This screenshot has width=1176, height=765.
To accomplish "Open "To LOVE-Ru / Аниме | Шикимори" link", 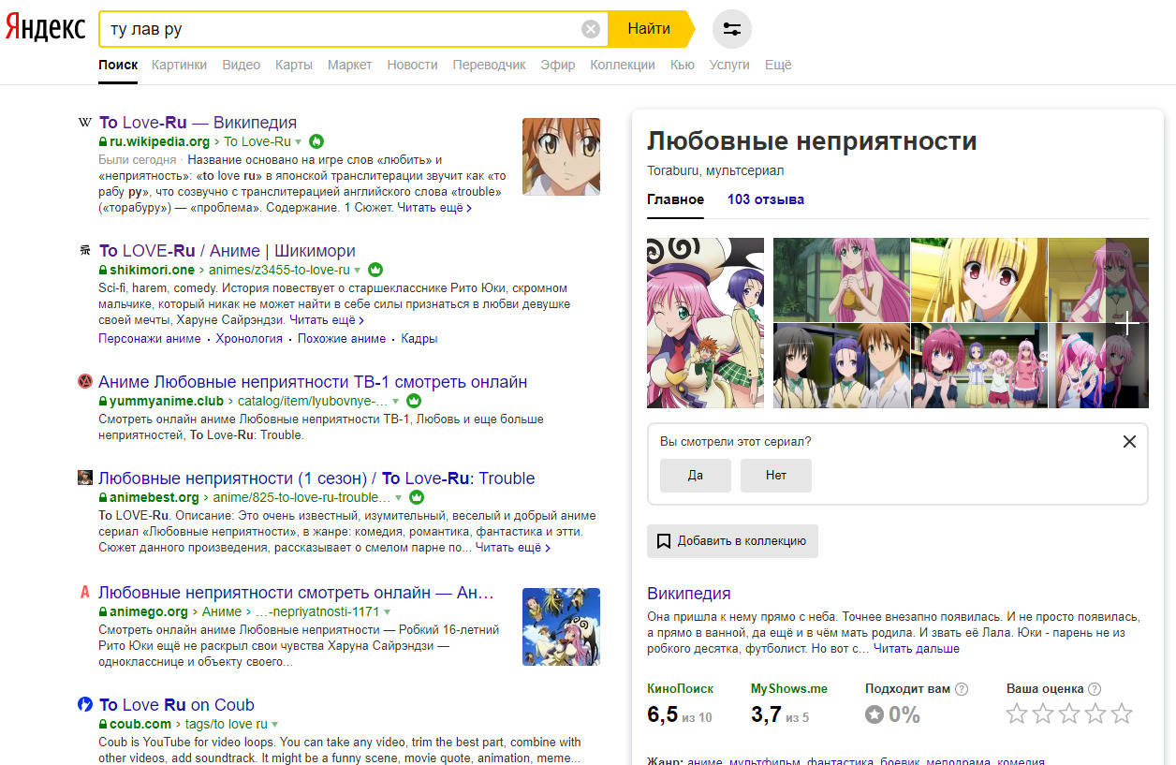I will pos(228,250).
